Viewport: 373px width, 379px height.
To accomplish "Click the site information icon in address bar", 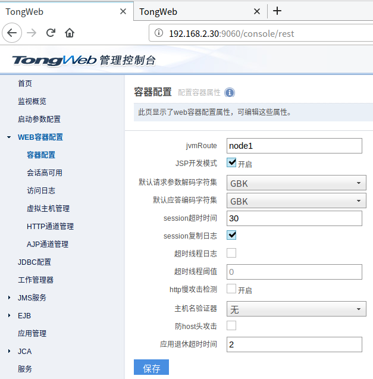I will pyautogui.click(x=159, y=33).
